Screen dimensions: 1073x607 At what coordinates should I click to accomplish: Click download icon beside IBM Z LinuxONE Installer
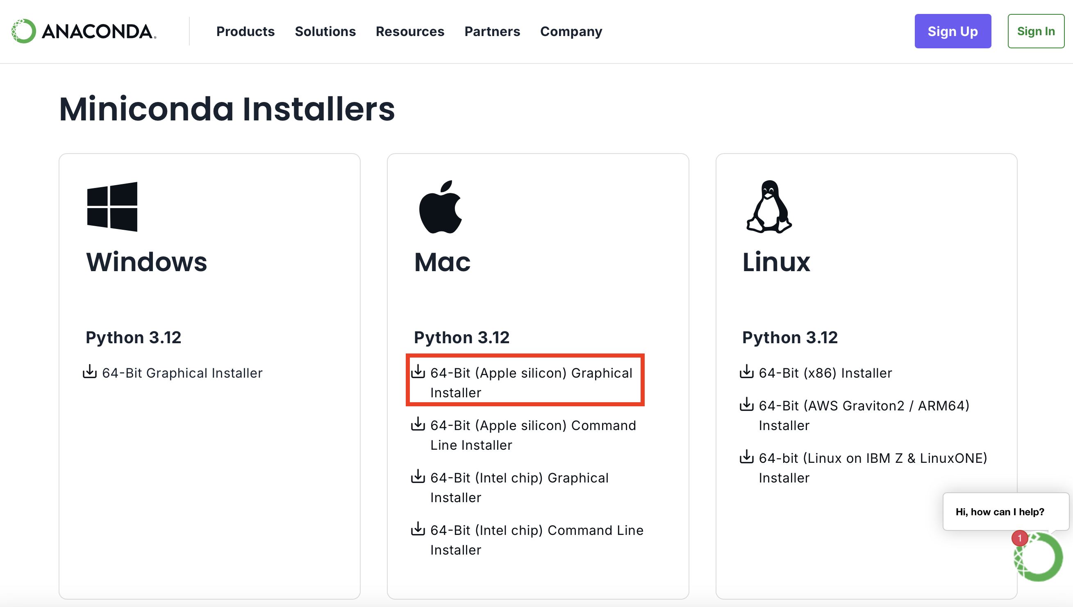point(746,457)
